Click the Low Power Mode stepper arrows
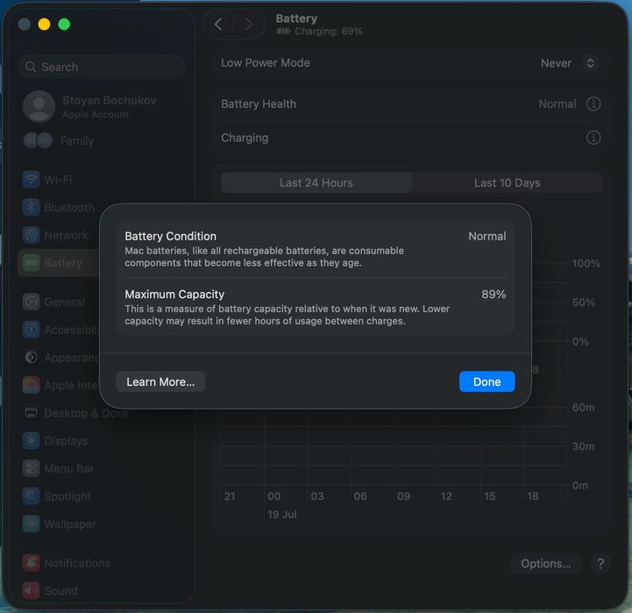632x613 pixels. pos(591,63)
